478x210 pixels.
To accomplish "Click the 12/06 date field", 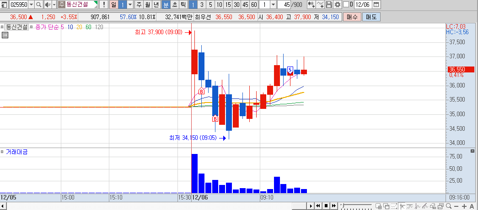I will tap(363, 4).
